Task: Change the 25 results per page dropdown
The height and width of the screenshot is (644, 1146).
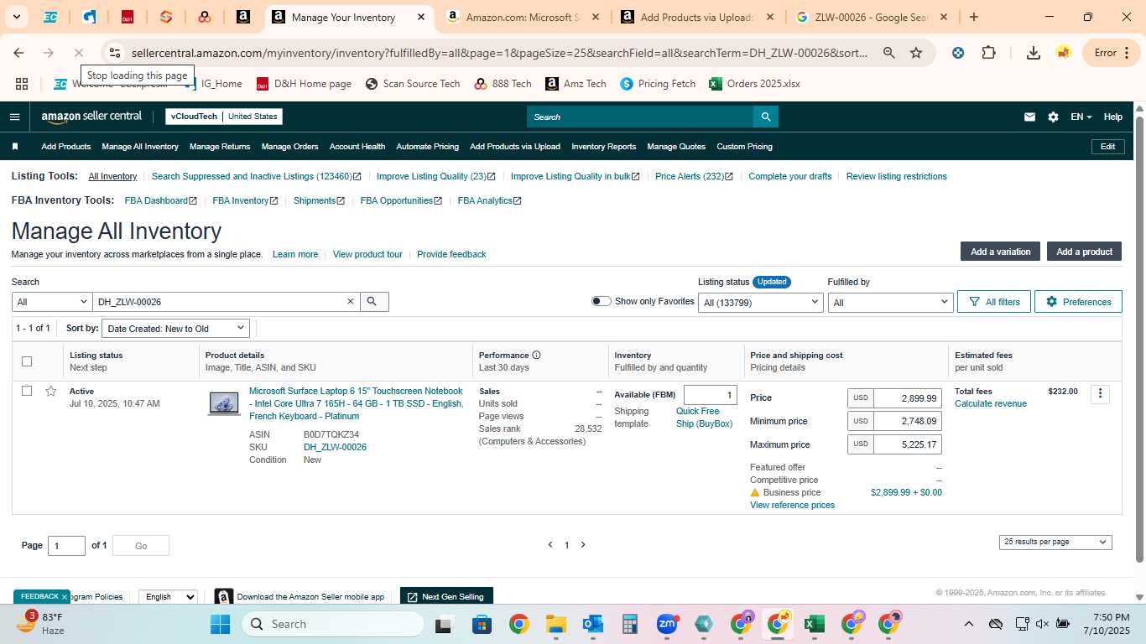Action: pos(1055,543)
